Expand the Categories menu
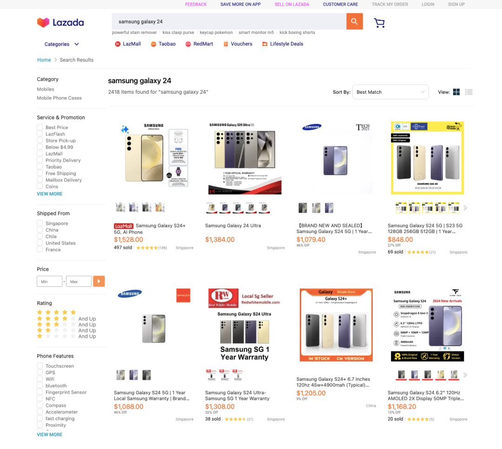 pyautogui.click(x=61, y=44)
